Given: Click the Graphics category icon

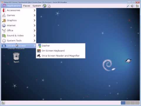Looking at the screenshot, I should (4, 20).
